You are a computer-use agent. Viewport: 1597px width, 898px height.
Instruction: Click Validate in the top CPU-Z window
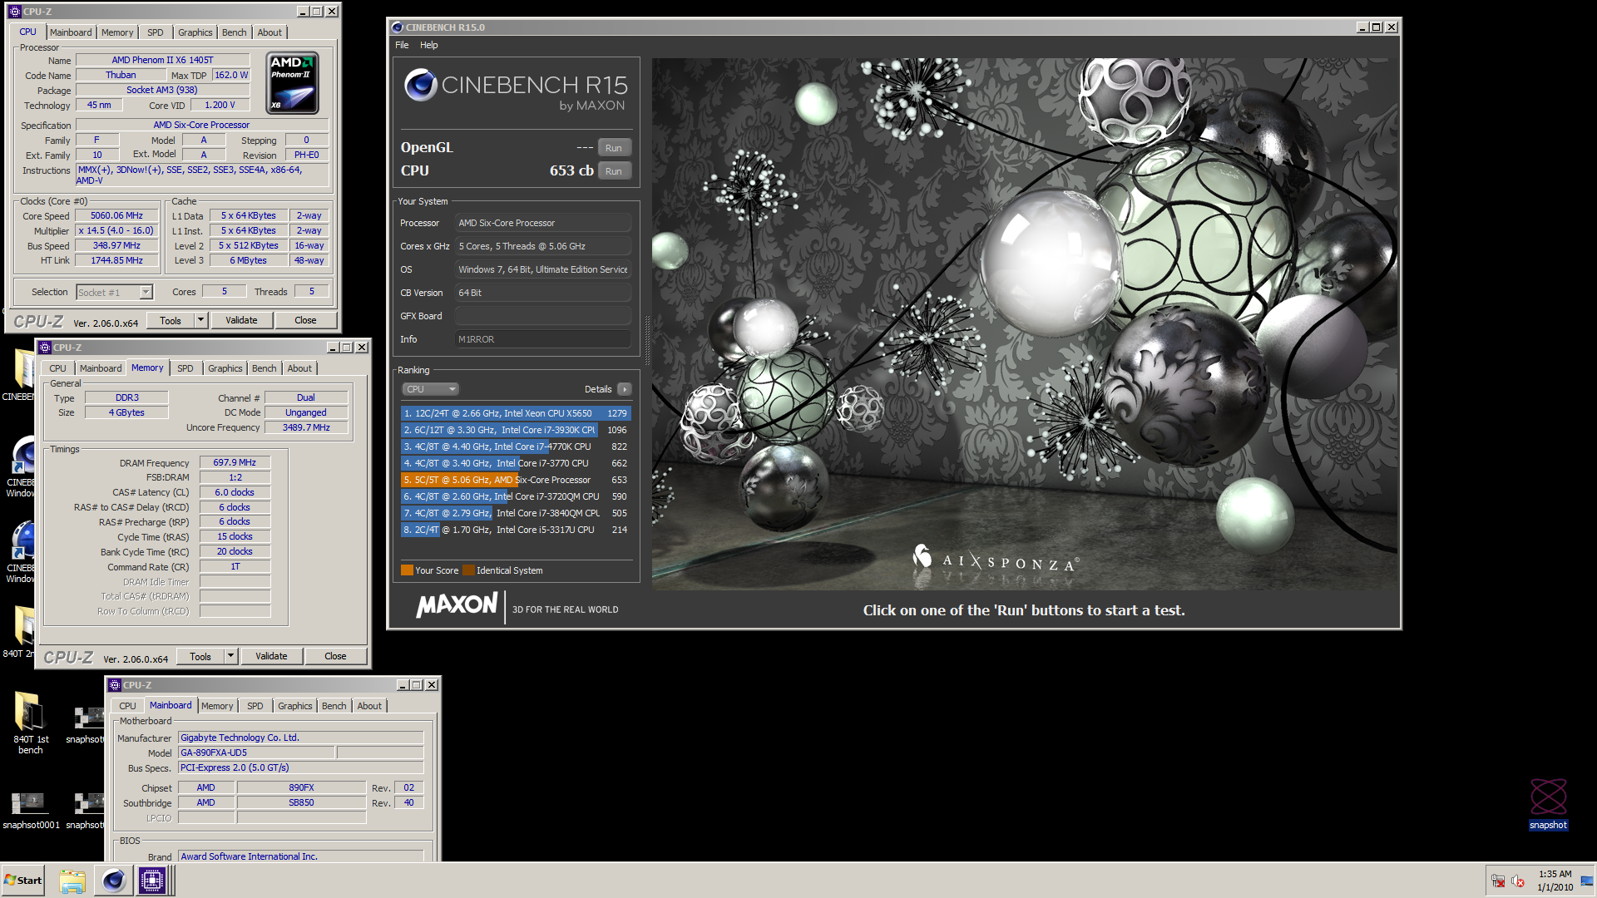pyautogui.click(x=241, y=320)
